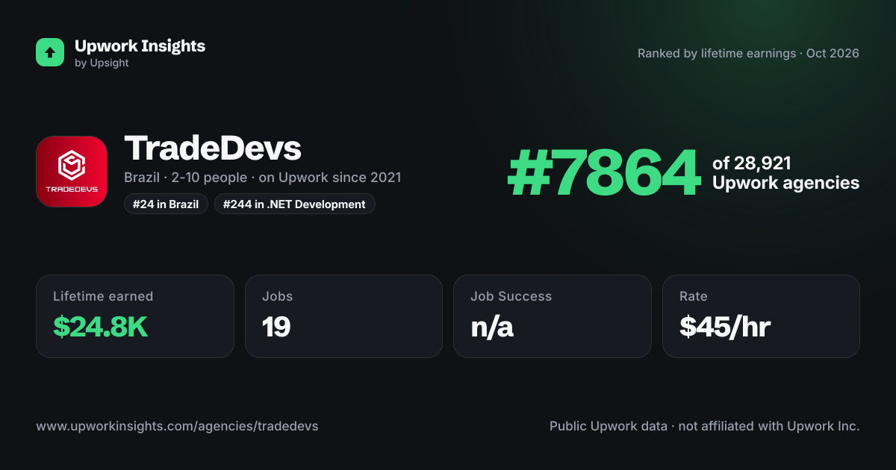Click the "TradeDevs" agency name heading
This screenshot has width=896, height=470.
click(x=213, y=148)
